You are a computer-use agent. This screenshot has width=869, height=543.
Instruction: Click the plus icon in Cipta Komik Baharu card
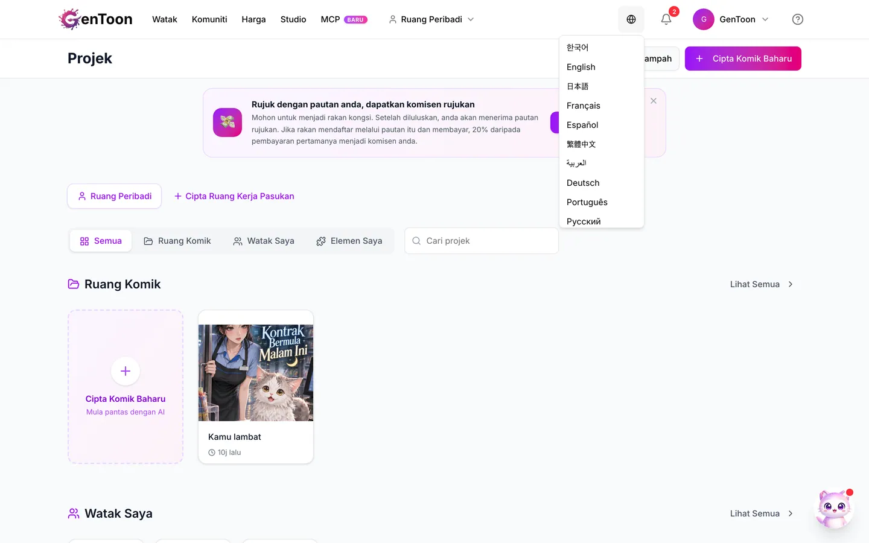[126, 371]
